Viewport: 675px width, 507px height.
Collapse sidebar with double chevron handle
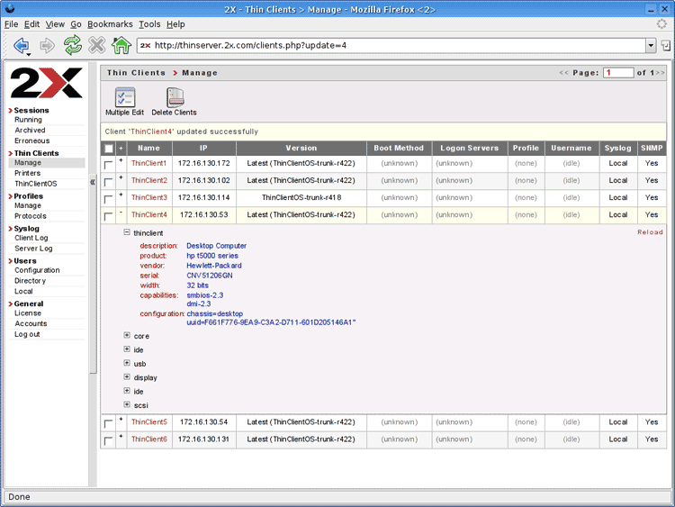[93, 182]
